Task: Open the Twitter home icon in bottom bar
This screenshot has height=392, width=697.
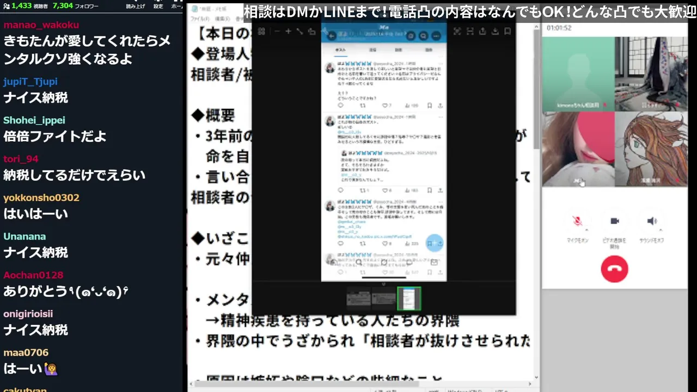Action: pyautogui.click(x=333, y=262)
